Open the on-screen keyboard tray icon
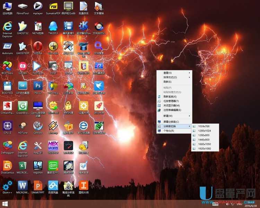This screenshot has width=260, height=208. tap(215, 204)
